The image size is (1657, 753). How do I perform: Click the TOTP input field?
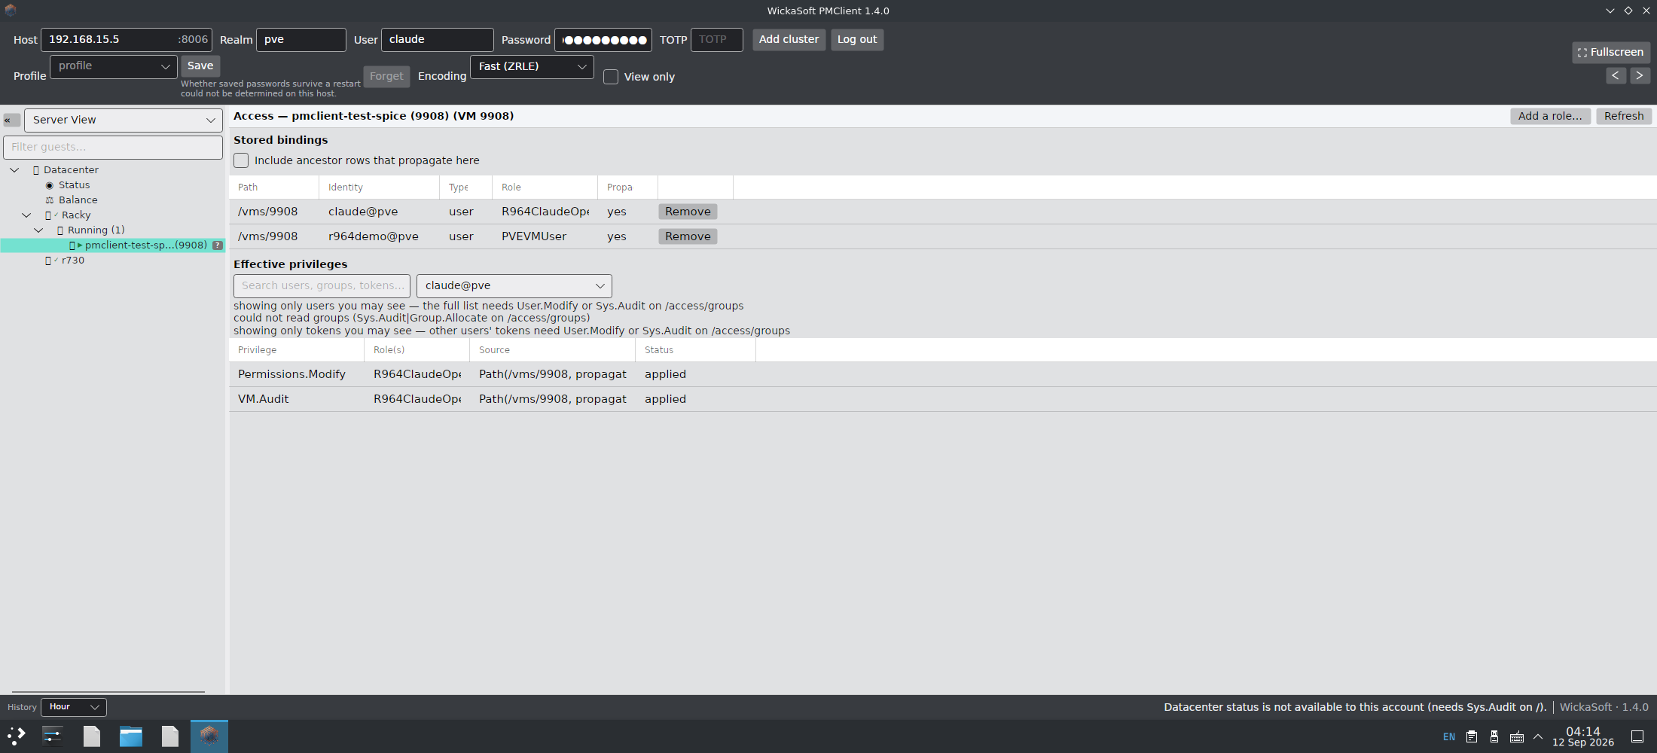(x=716, y=40)
